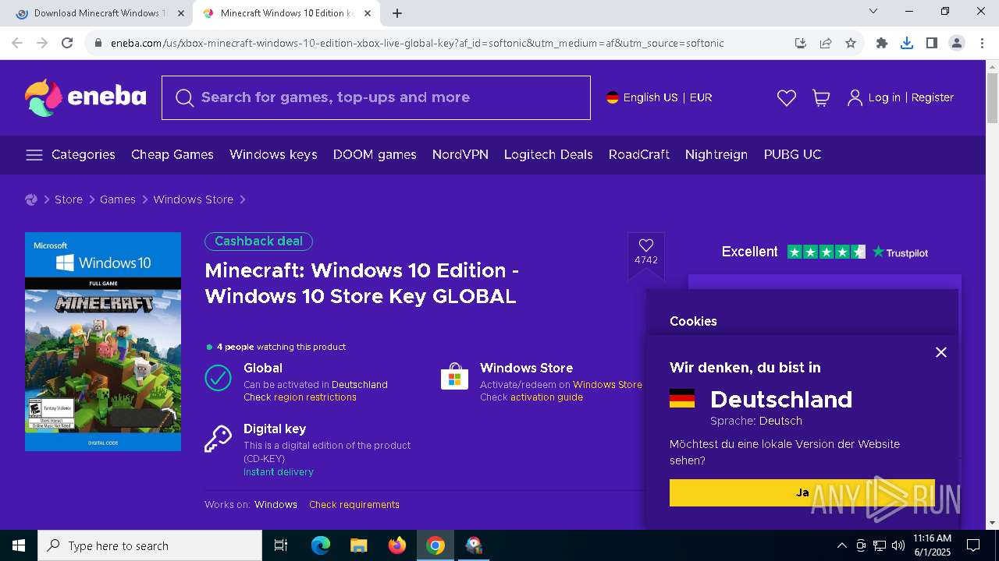Click region restrictions link
999x561 pixels.
click(x=315, y=397)
